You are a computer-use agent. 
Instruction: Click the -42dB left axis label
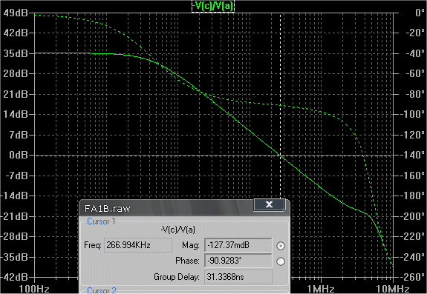[x=15, y=277]
